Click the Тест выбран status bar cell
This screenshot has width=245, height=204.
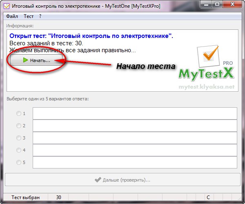point(25,197)
